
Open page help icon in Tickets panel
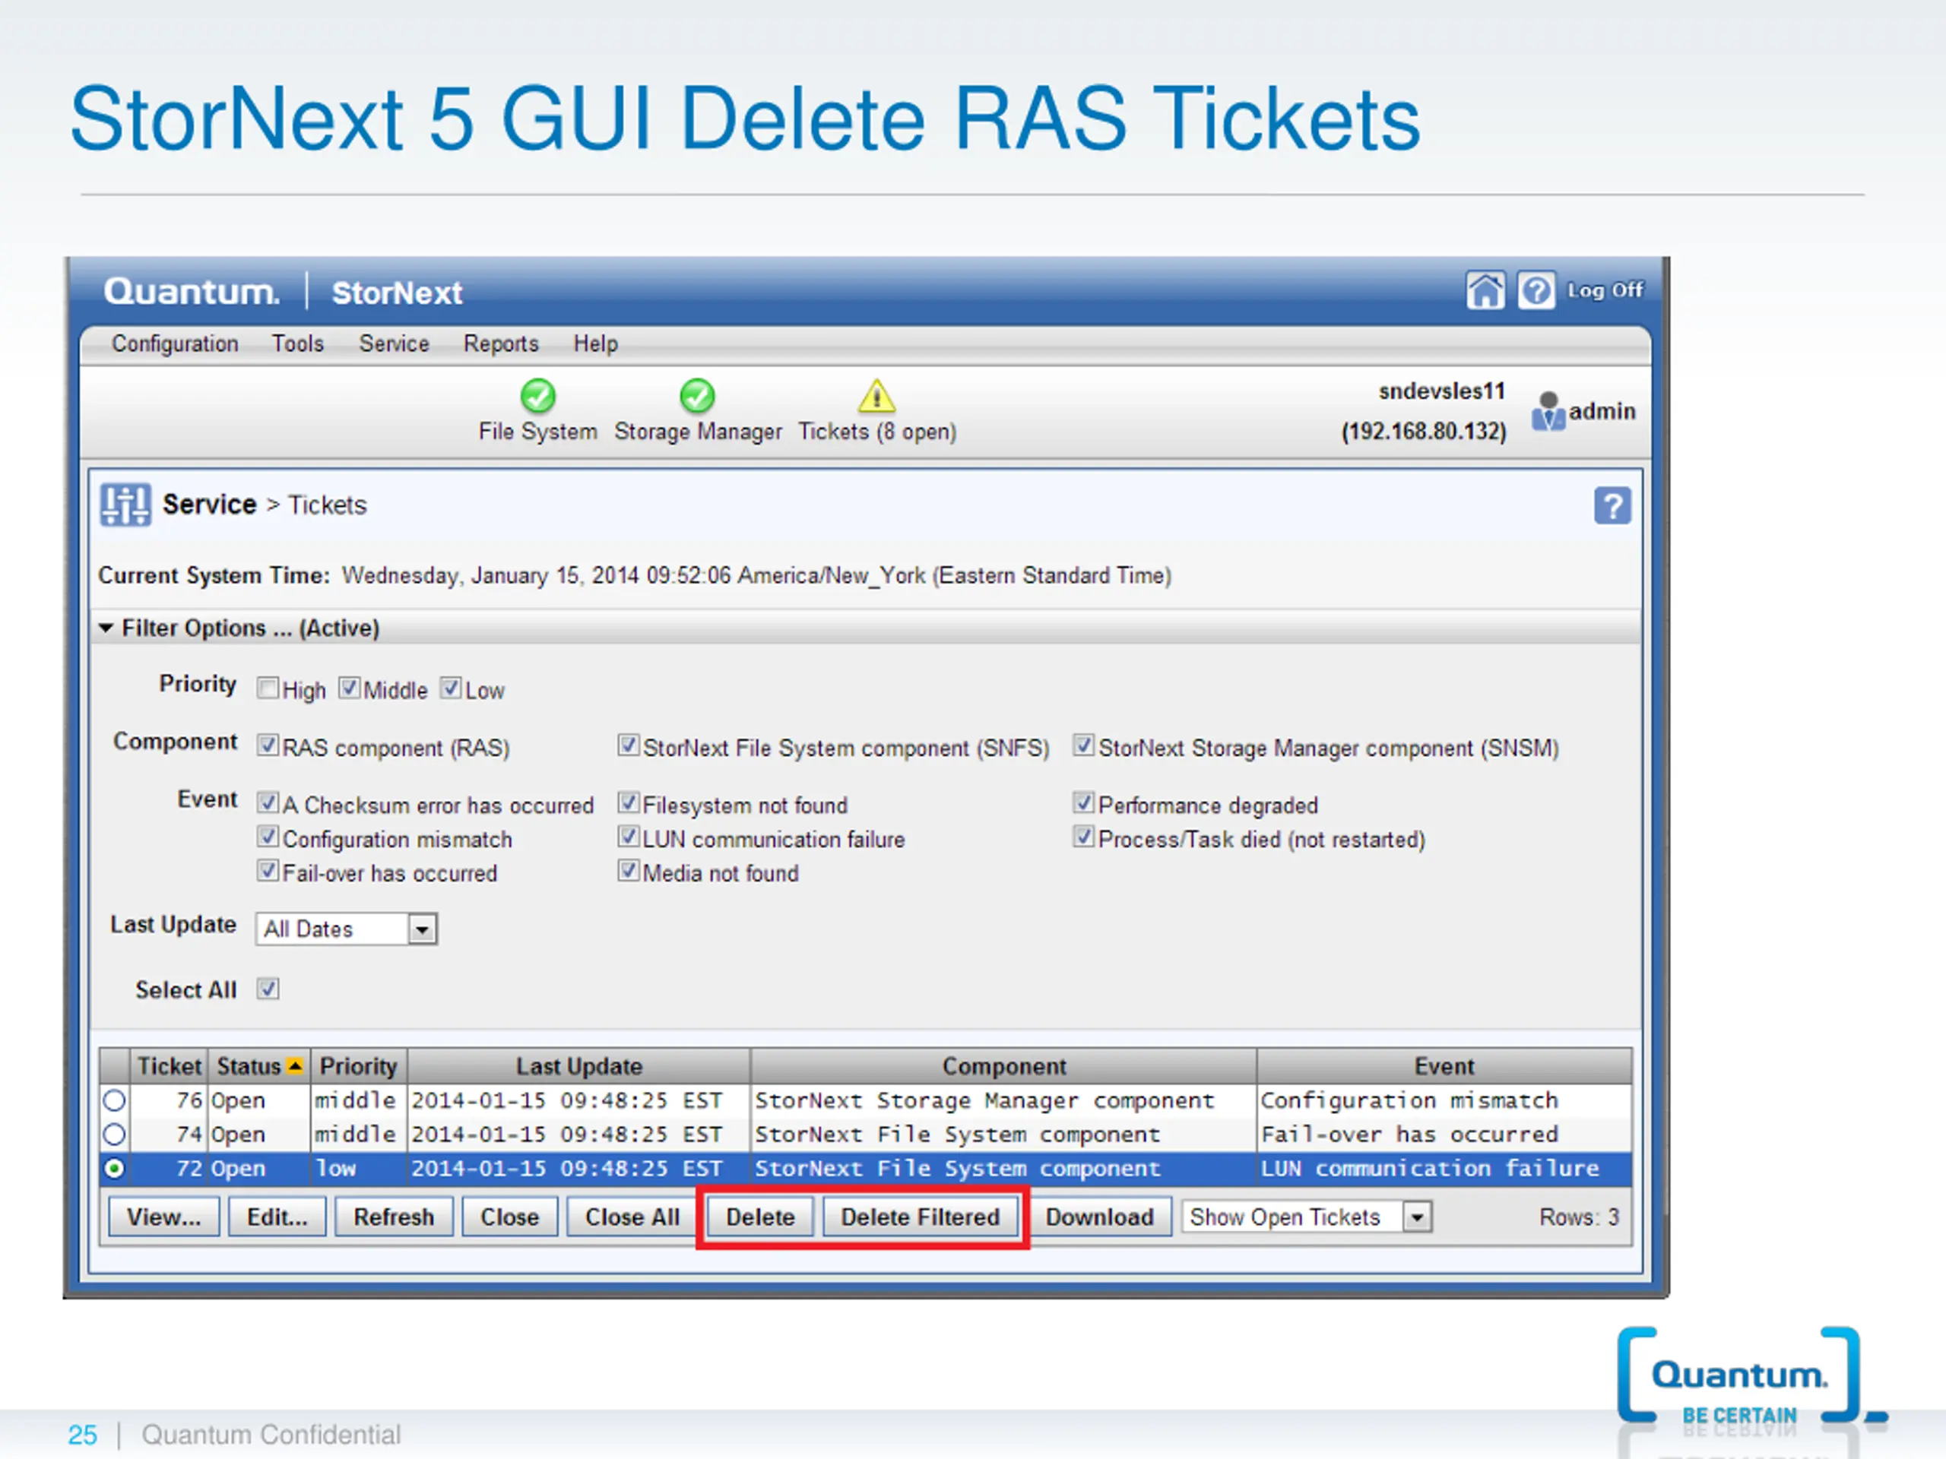pyautogui.click(x=1612, y=505)
